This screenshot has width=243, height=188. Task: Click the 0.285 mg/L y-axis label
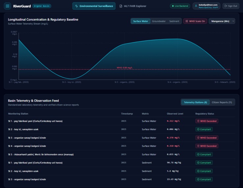point(14,43)
